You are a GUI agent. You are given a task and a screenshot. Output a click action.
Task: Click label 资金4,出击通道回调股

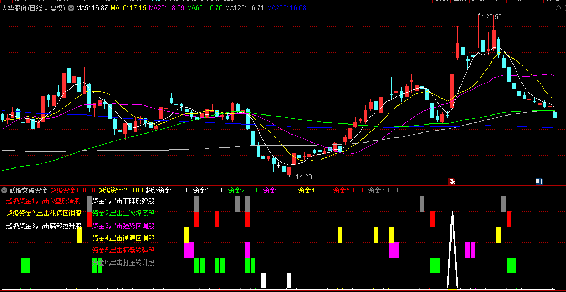123,238
